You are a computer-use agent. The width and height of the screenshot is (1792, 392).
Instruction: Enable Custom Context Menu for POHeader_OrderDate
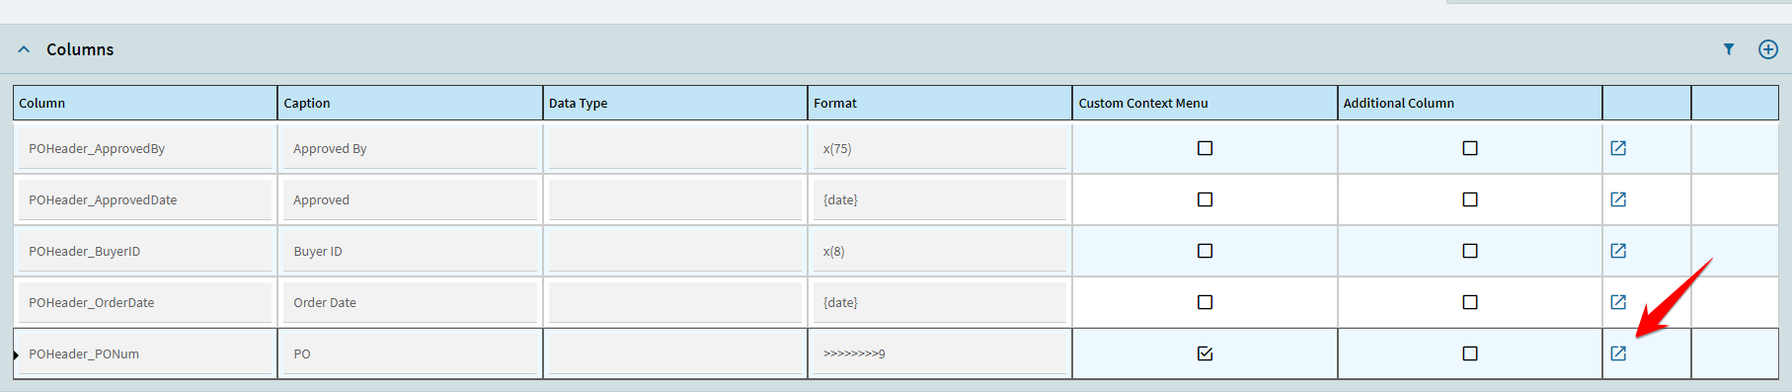(1205, 302)
